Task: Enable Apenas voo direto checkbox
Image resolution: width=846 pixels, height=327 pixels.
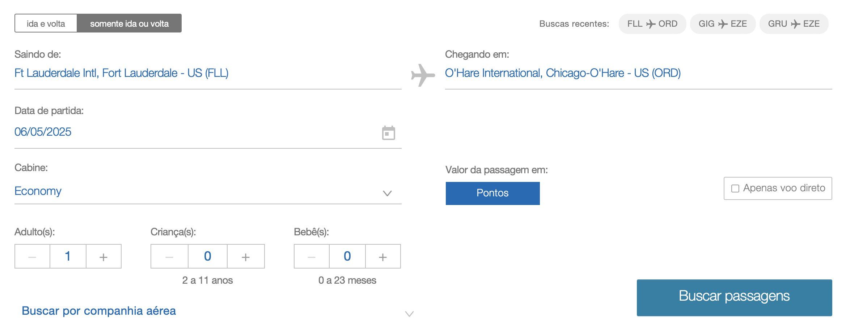Action: point(735,188)
